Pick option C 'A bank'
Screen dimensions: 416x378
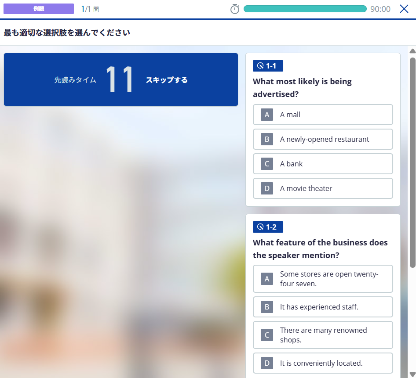point(322,164)
